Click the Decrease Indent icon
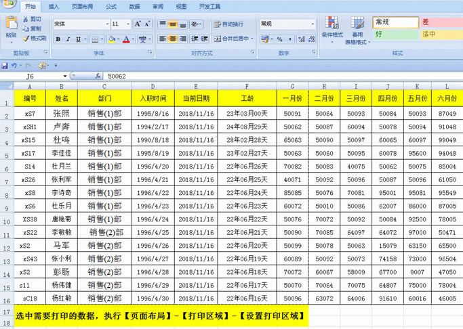The width and height of the screenshot is (463, 329). pyautogui.click(x=195, y=39)
